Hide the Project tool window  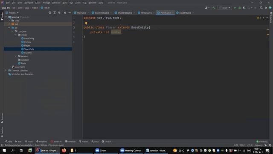70,13
